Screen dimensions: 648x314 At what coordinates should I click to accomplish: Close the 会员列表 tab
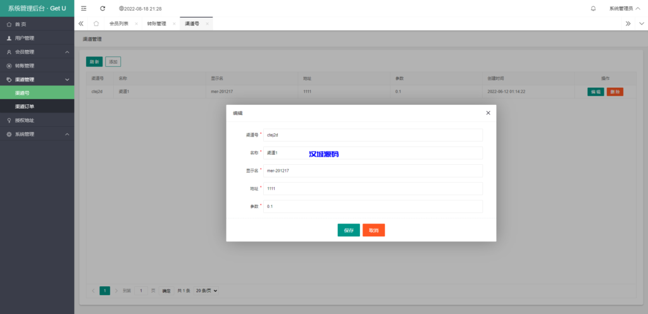click(x=136, y=23)
